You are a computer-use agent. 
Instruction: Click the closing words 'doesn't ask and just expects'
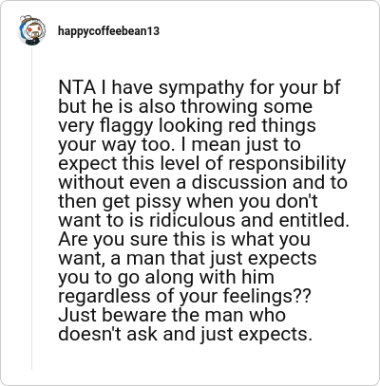click(182, 335)
